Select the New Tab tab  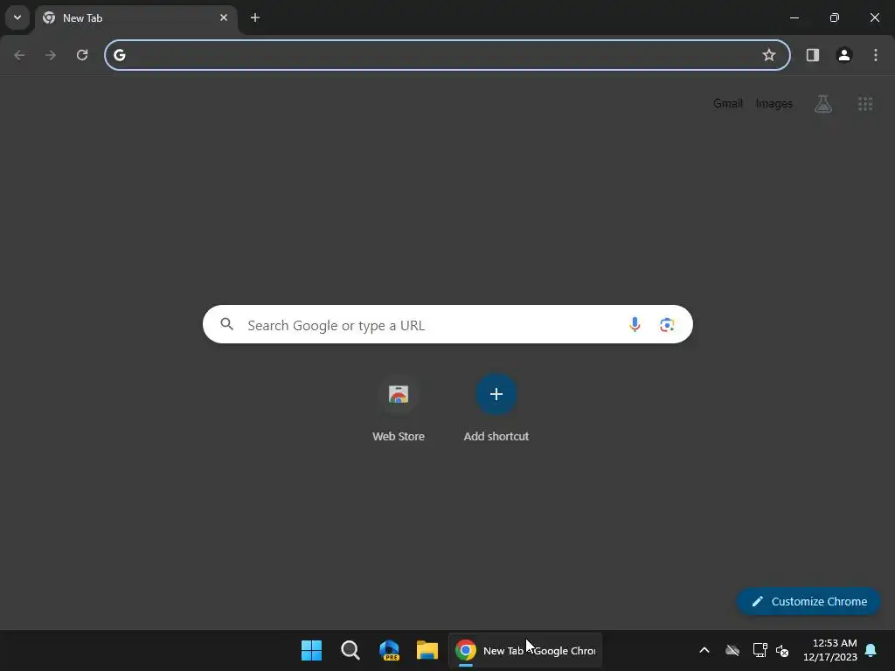[x=135, y=18]
